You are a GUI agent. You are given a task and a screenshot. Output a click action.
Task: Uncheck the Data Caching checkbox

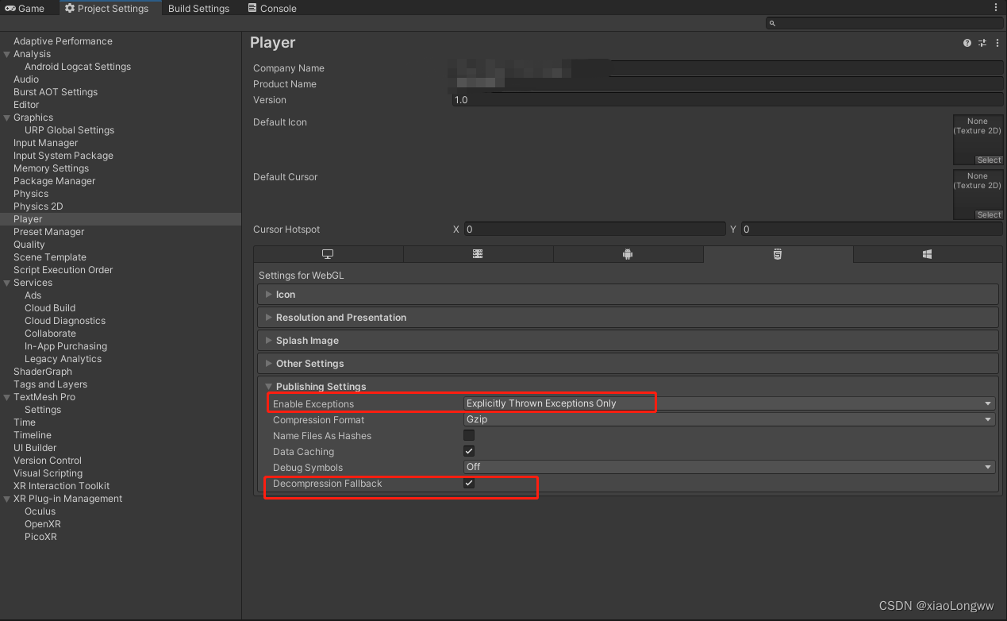pyautogui.click(x=469, y=451)
